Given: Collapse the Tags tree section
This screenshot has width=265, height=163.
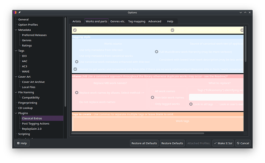Looking at the screenshot, I should 16,51.
